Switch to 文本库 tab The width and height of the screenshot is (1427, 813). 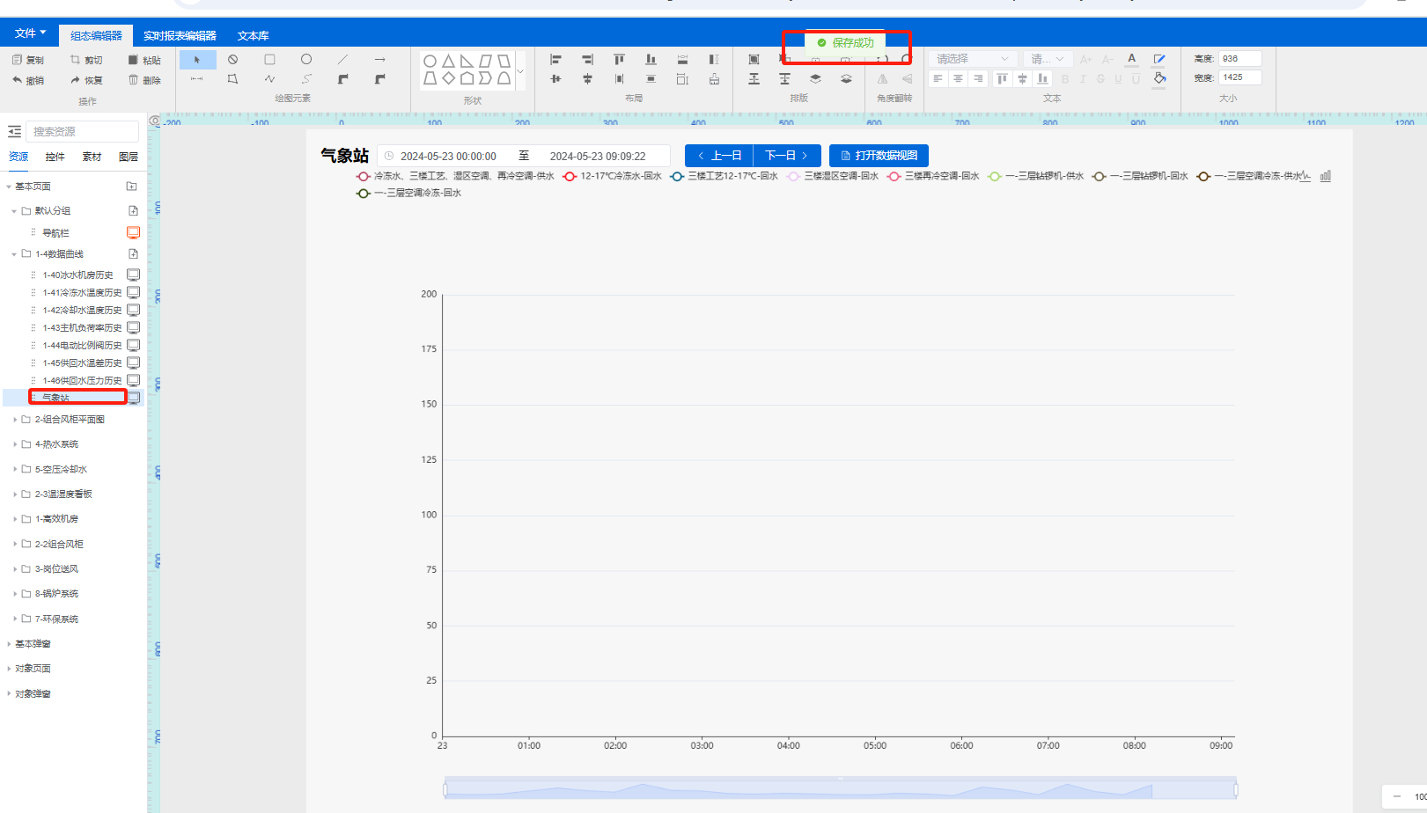tap(254, 36)
